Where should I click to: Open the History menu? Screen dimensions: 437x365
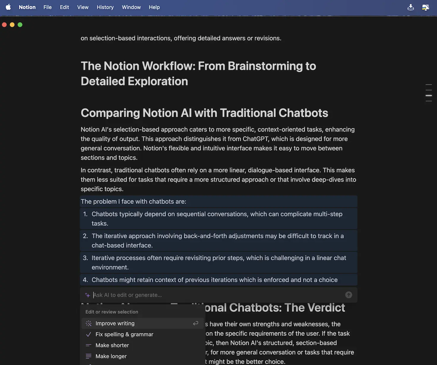[105, 7]
